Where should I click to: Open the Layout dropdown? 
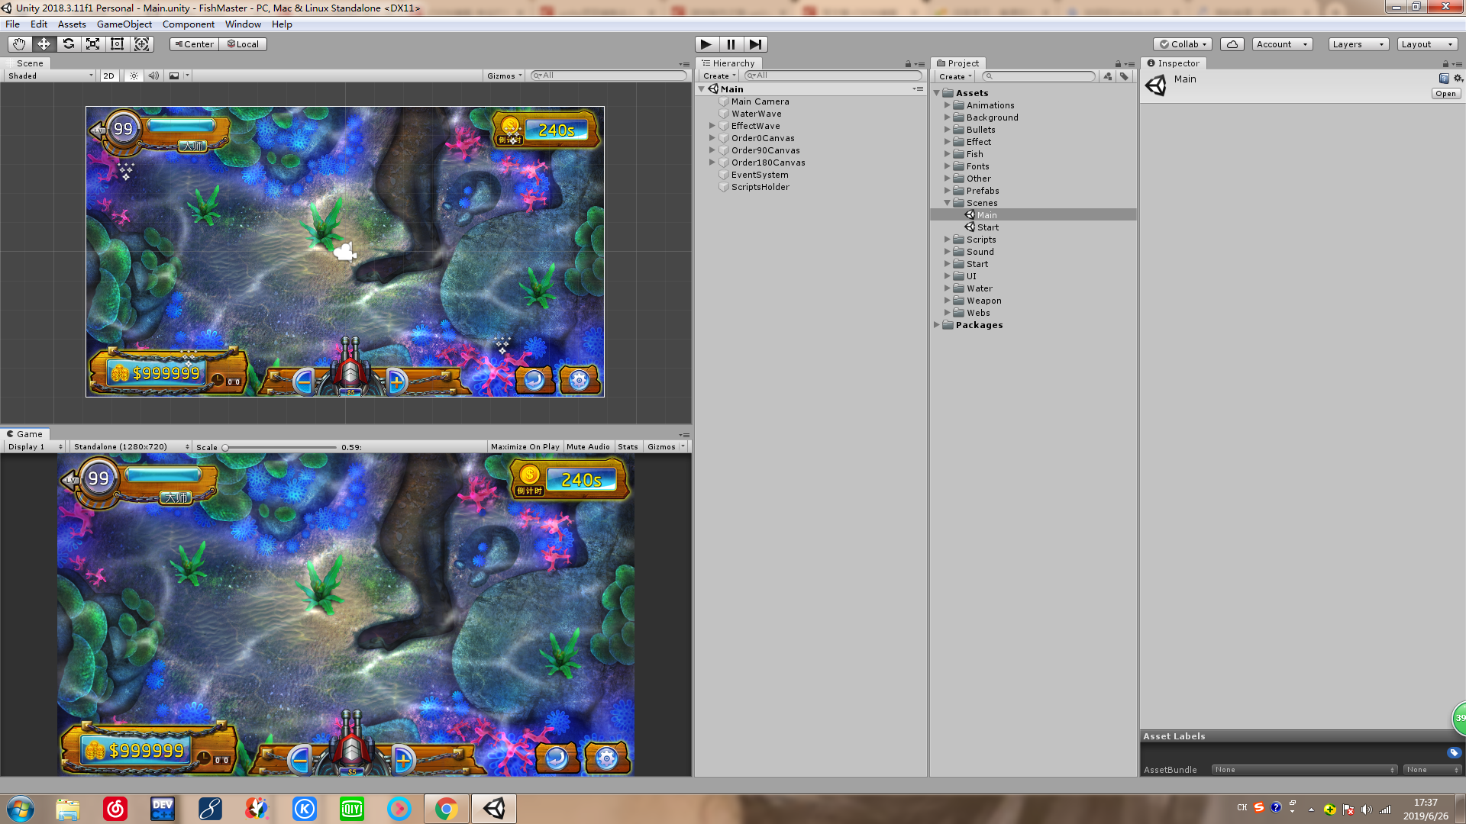pos(1426,43)
